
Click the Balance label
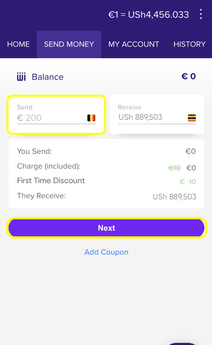click(x=48, y=77)
